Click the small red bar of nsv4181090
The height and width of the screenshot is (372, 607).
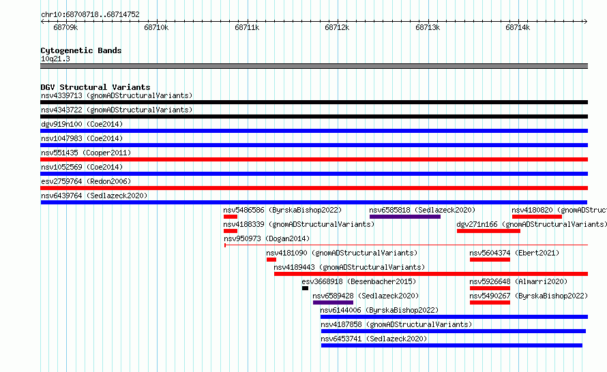271,260
